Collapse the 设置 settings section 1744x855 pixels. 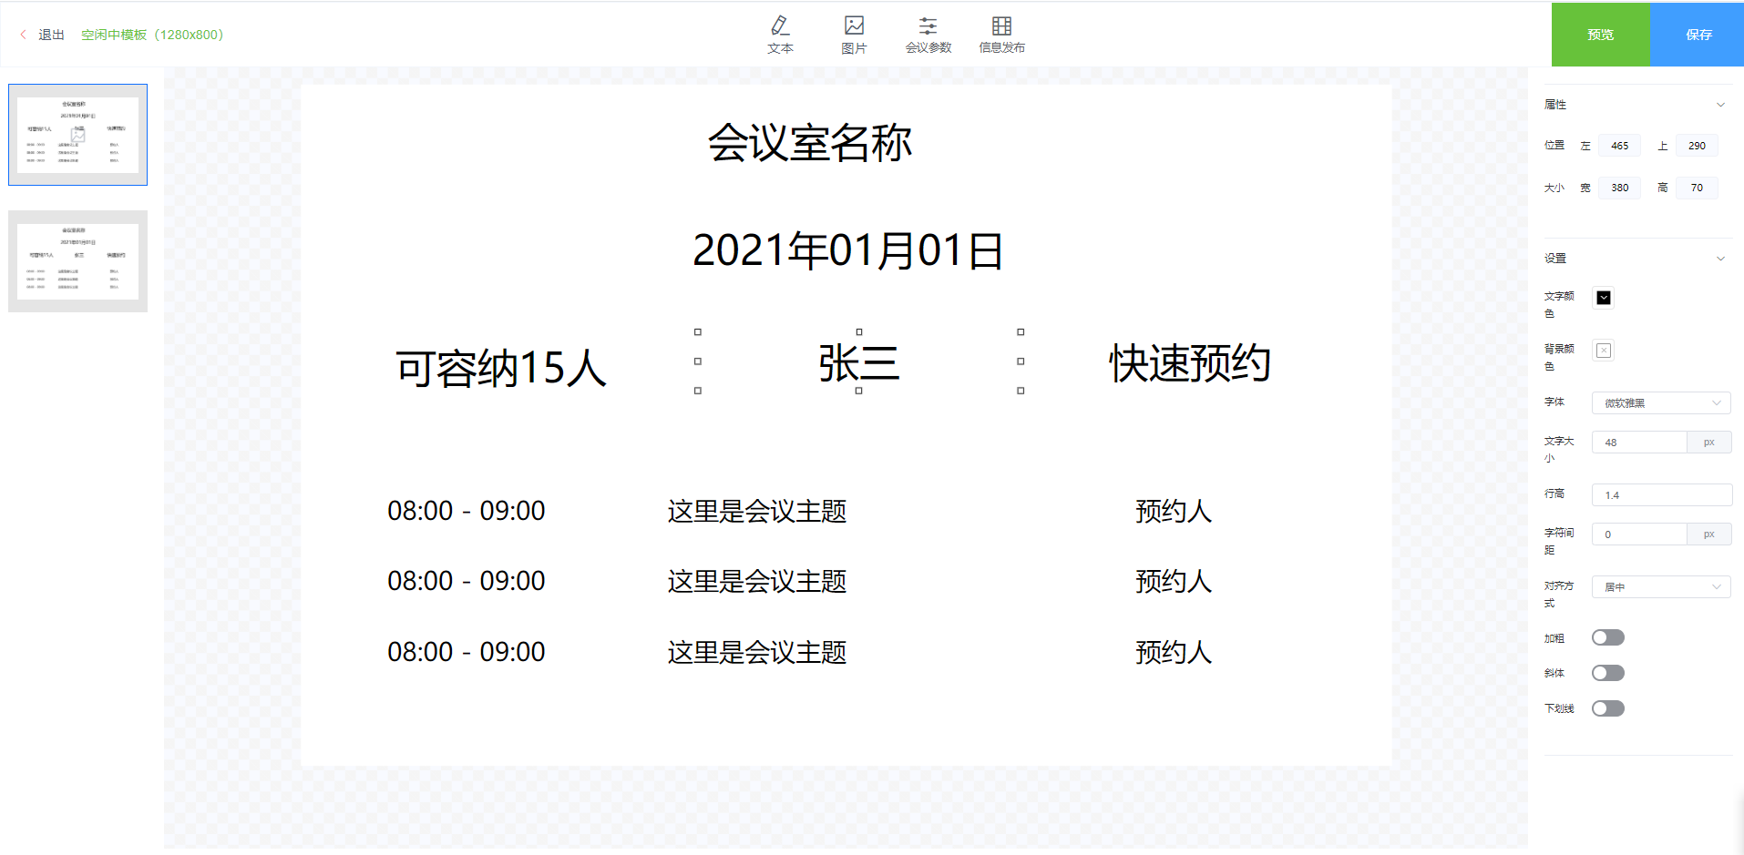pos(1720,259)
